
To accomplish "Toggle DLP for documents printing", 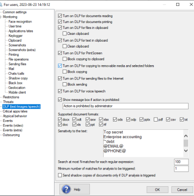I will (x=60, y=22).
